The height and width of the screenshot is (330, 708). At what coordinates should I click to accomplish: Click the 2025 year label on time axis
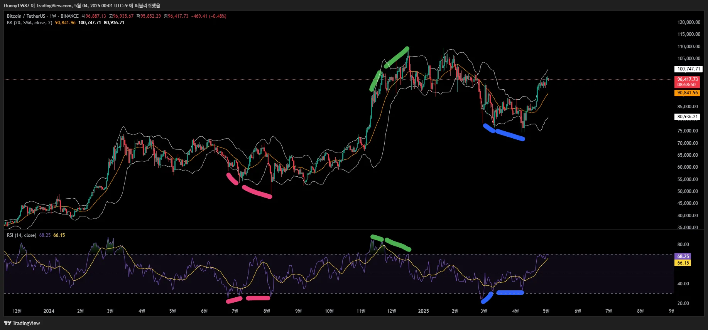tap(424, 311)
